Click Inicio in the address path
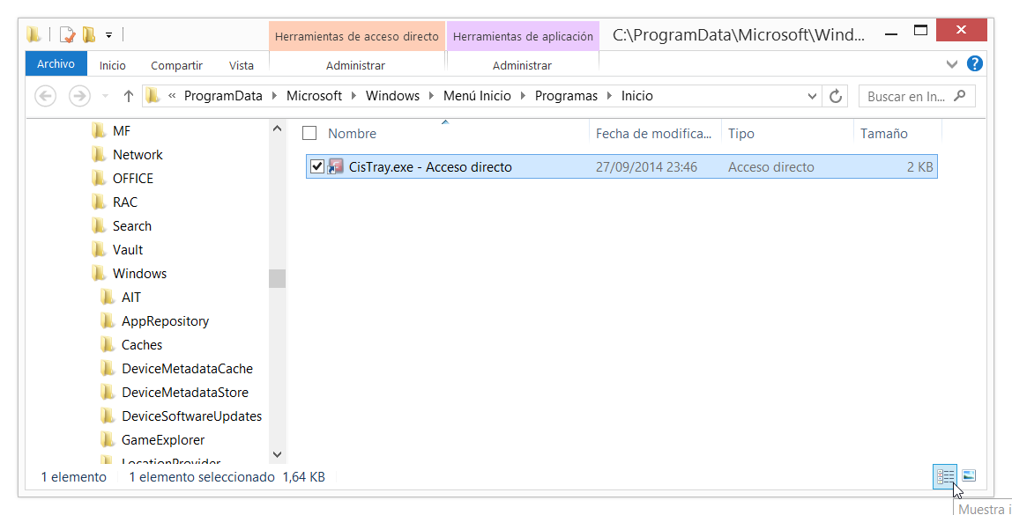 point(637,95)
